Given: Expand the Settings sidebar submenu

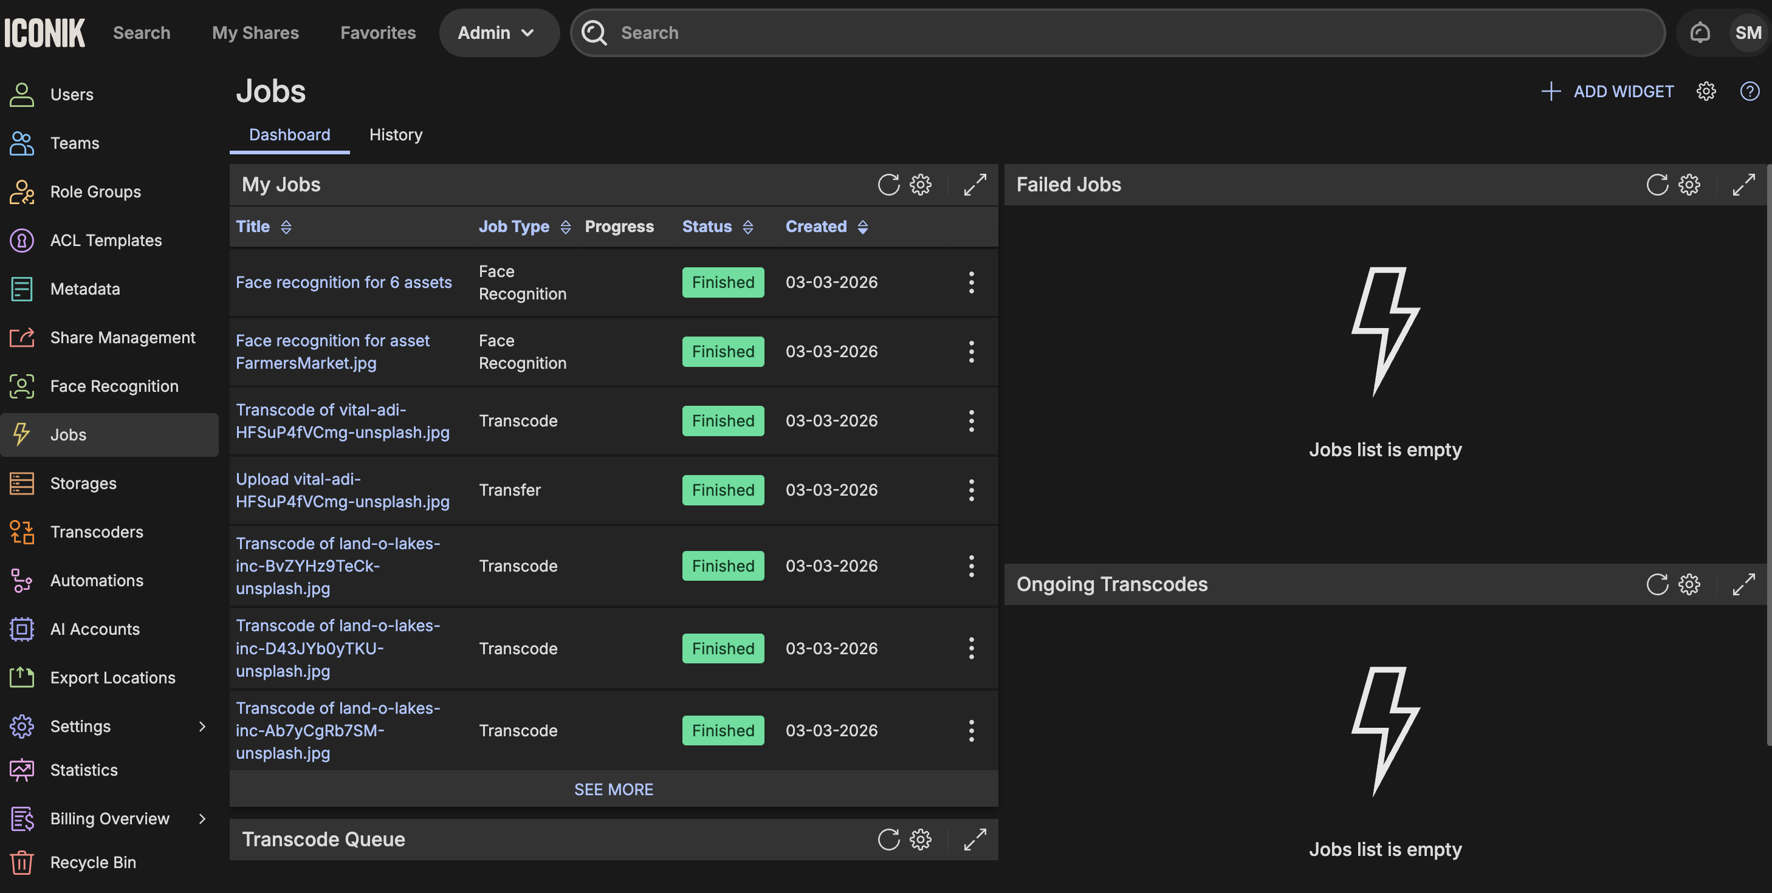Looking at the screenshot, I should (x=202, y=727).
